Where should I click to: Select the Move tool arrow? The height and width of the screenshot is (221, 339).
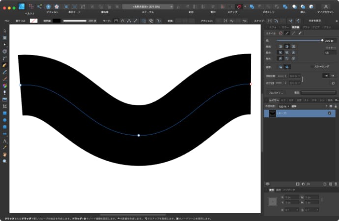[4, 30]
